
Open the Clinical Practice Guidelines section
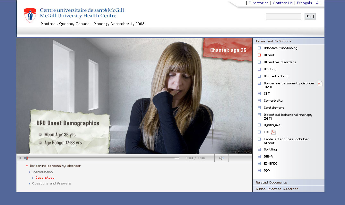coord(289,189)
